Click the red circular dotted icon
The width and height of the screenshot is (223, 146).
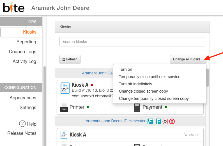pos(172,121)
